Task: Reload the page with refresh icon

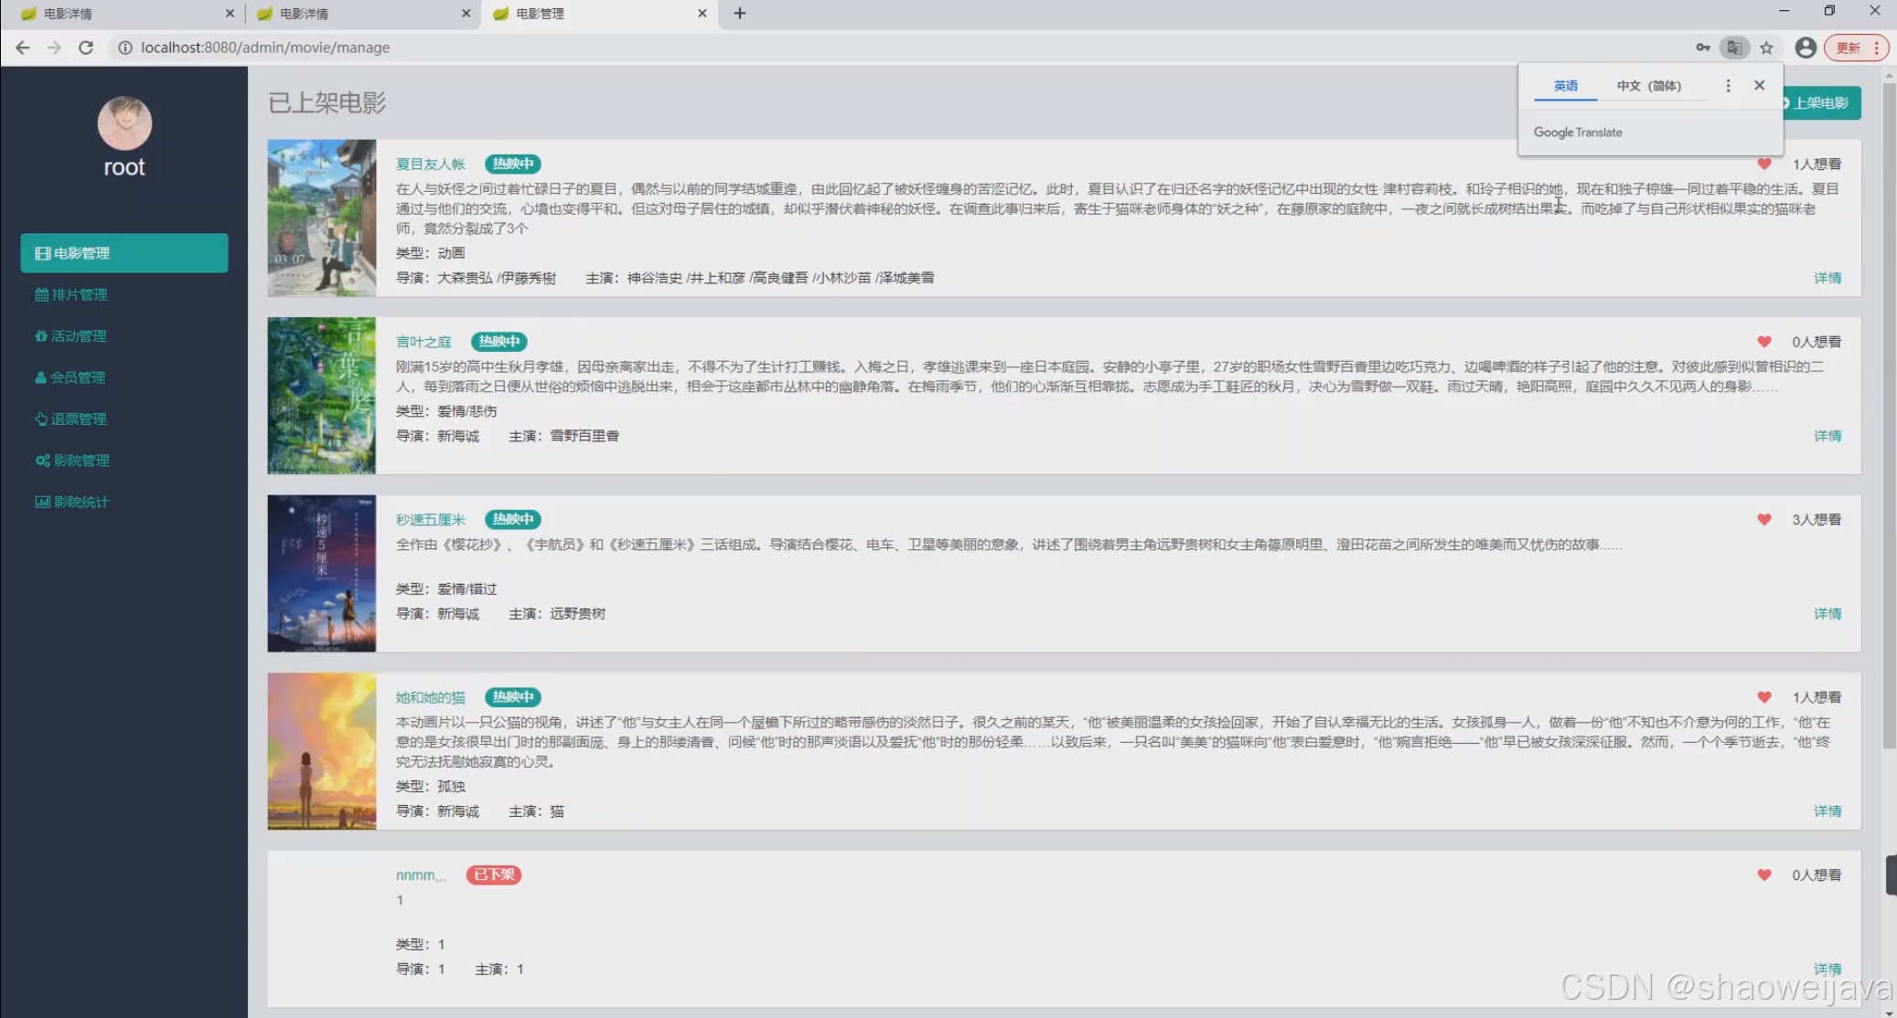Action: tap(86, 48)
